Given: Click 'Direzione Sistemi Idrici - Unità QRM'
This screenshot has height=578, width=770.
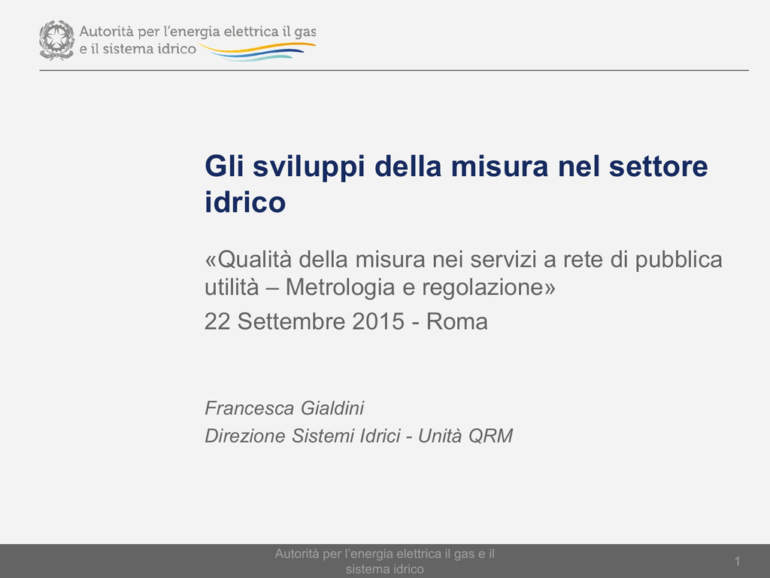Looking at the screenshot, I should coord(359,436).
